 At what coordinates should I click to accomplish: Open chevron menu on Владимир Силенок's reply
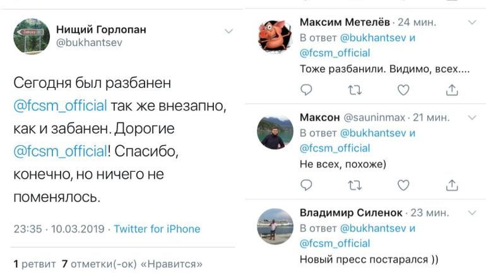coord(471,212)
